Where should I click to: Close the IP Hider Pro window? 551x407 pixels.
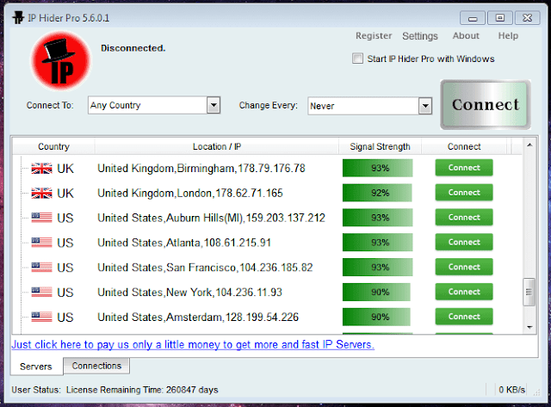click(527, 18)
